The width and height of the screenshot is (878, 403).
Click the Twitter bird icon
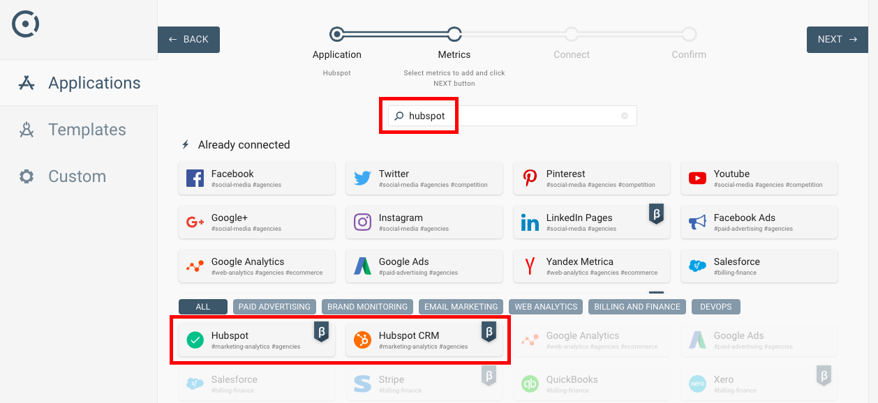point(362,178)
